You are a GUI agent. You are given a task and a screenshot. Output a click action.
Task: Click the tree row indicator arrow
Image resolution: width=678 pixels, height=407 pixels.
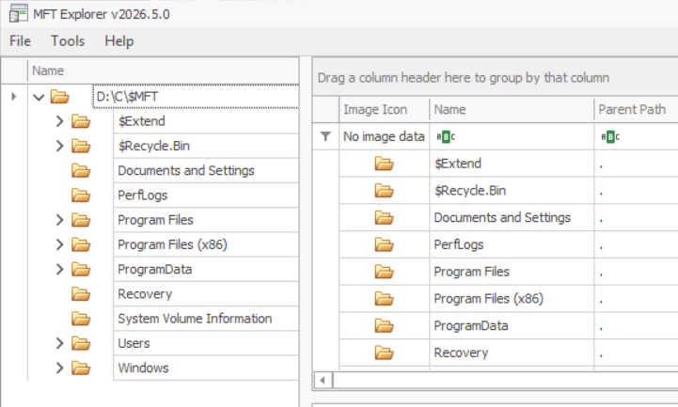click(x=14, y=97)
